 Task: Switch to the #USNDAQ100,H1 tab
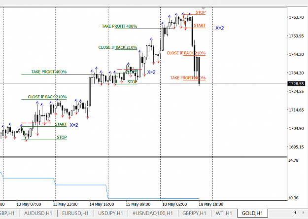click(153, 213)
